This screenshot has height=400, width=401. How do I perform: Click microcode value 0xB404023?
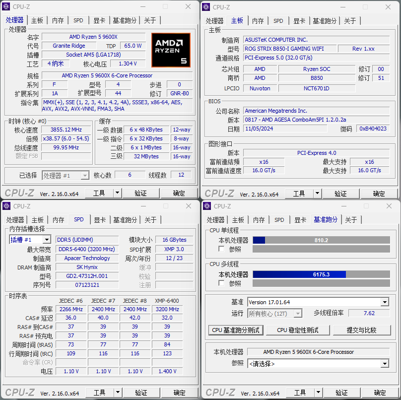click(373, 129)
